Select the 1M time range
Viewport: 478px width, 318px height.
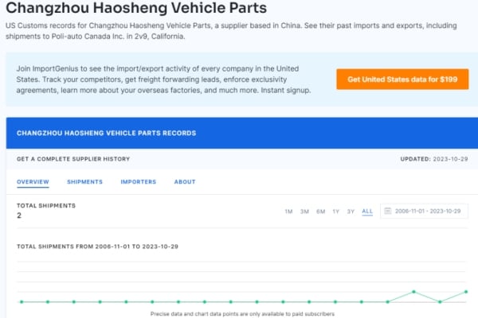coord(288,211)
